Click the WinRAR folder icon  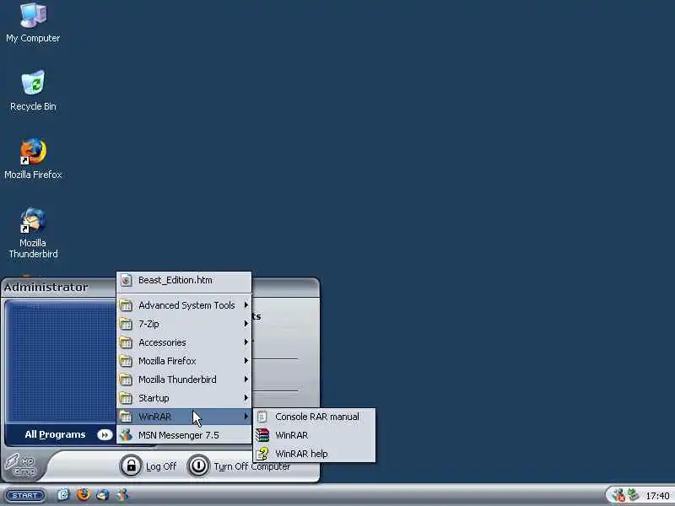(x=126, y=417)
